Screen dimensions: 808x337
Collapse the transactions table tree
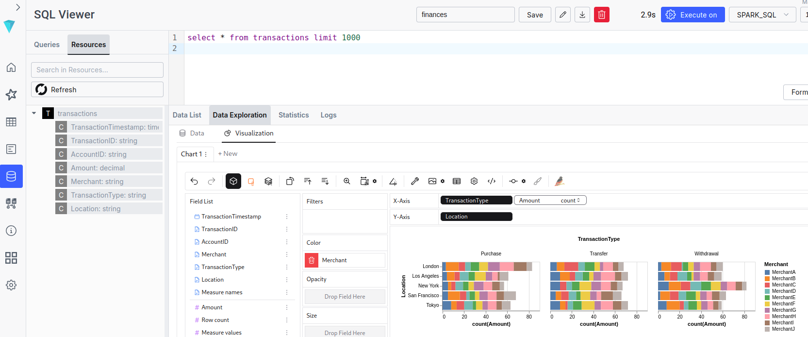pos(34,113)
